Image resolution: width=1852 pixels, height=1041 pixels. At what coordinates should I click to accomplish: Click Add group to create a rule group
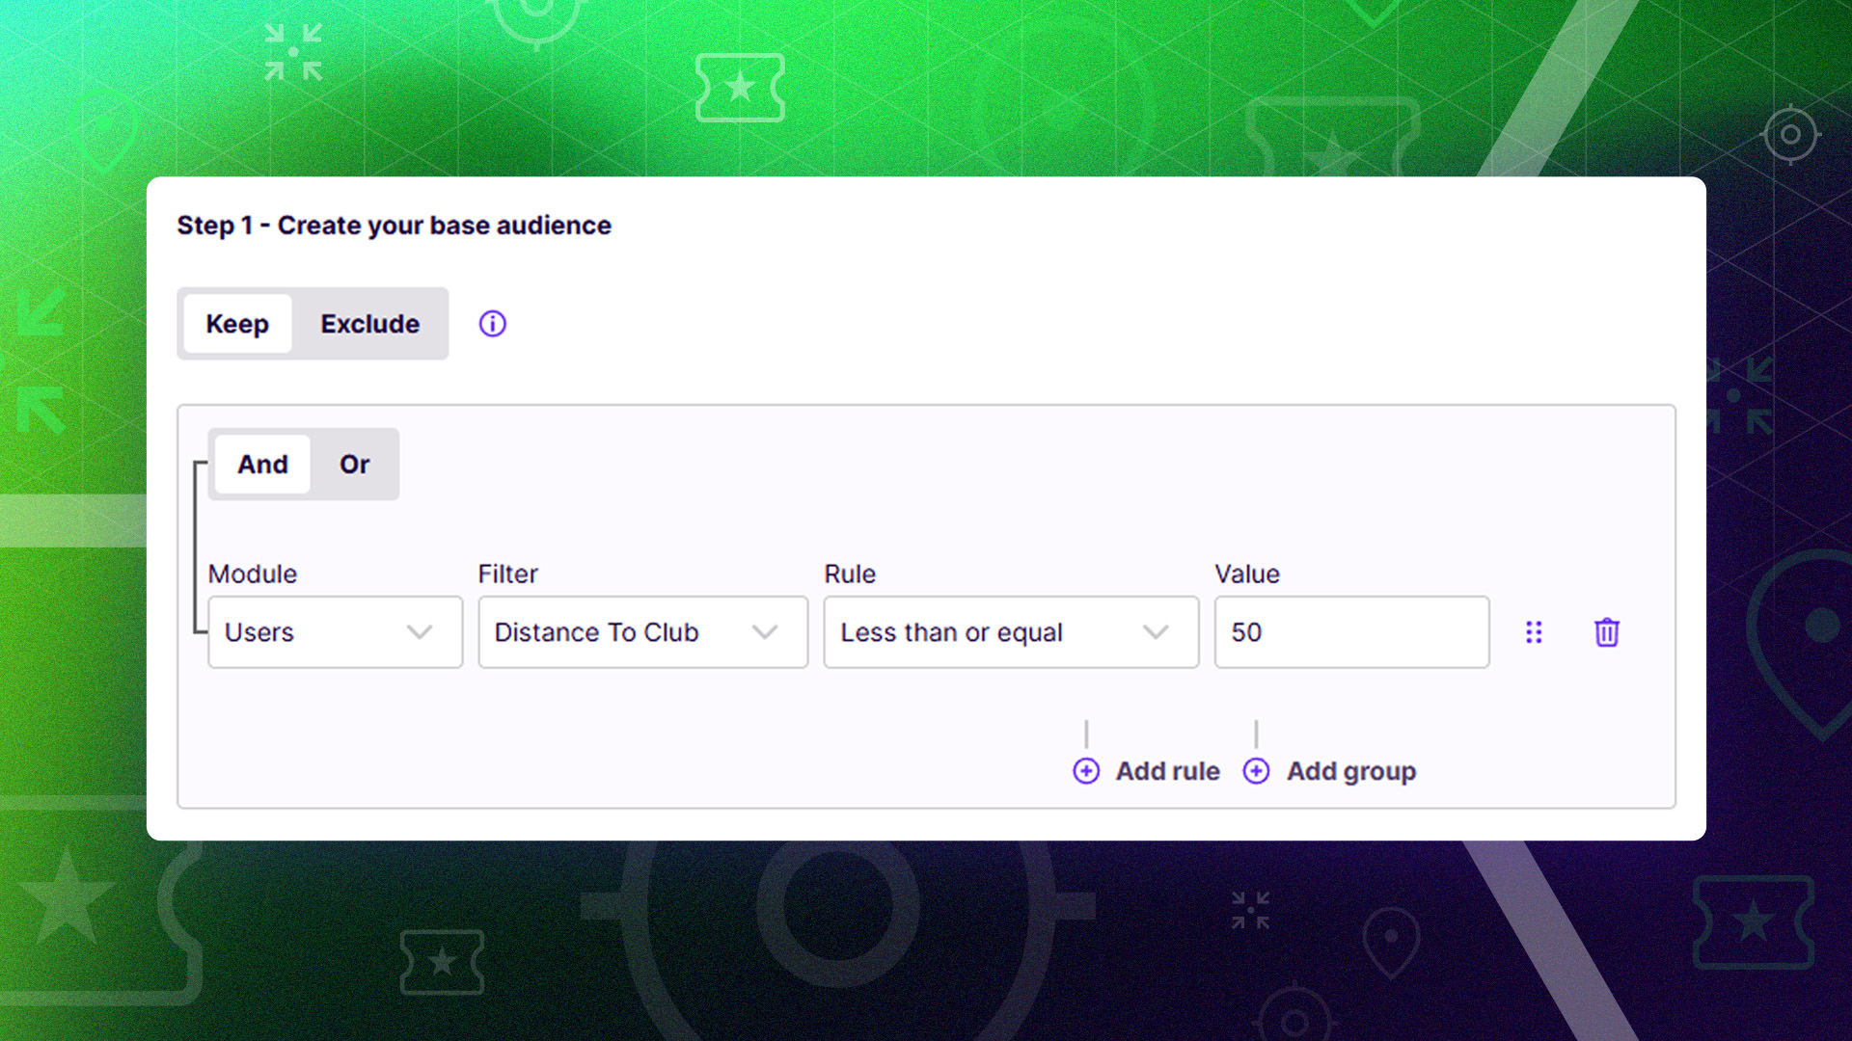click(1350, 771)
